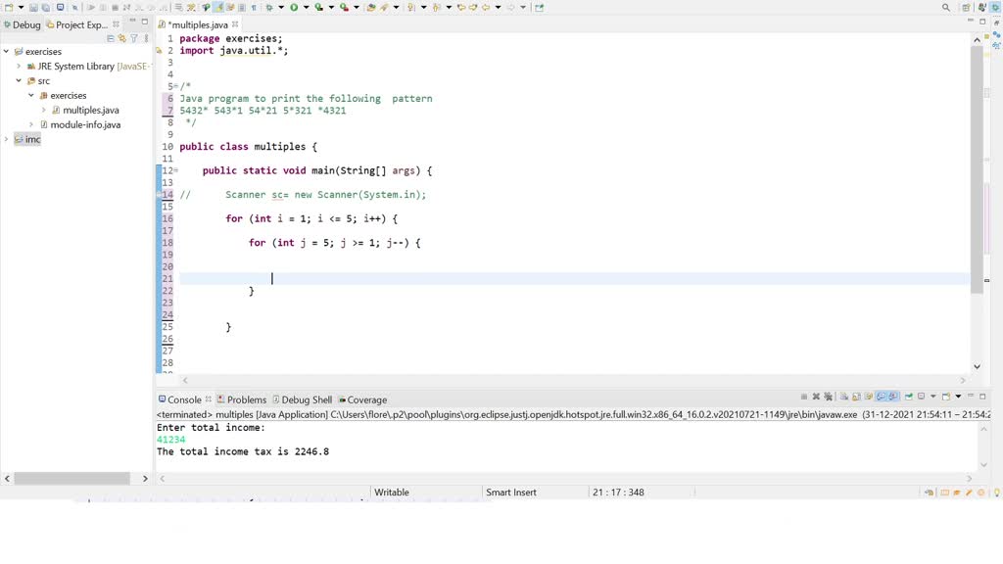Close the multiples.java editor tab
The image size is (1003, 564).
coord(235,24)
